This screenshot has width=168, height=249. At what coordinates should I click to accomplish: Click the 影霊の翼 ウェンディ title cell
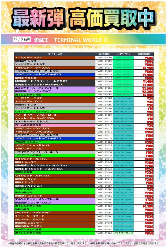(x=55, y=223)
